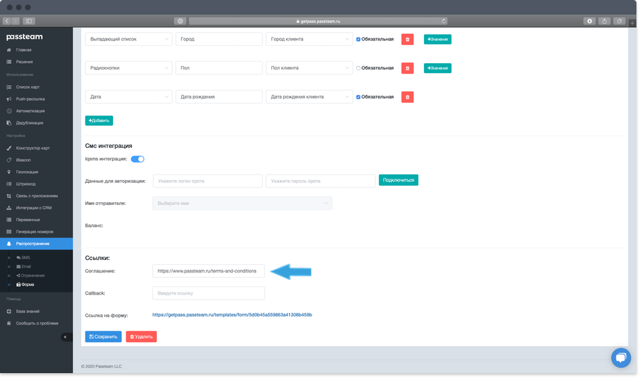Click the browser back arrow

point(7,21)
